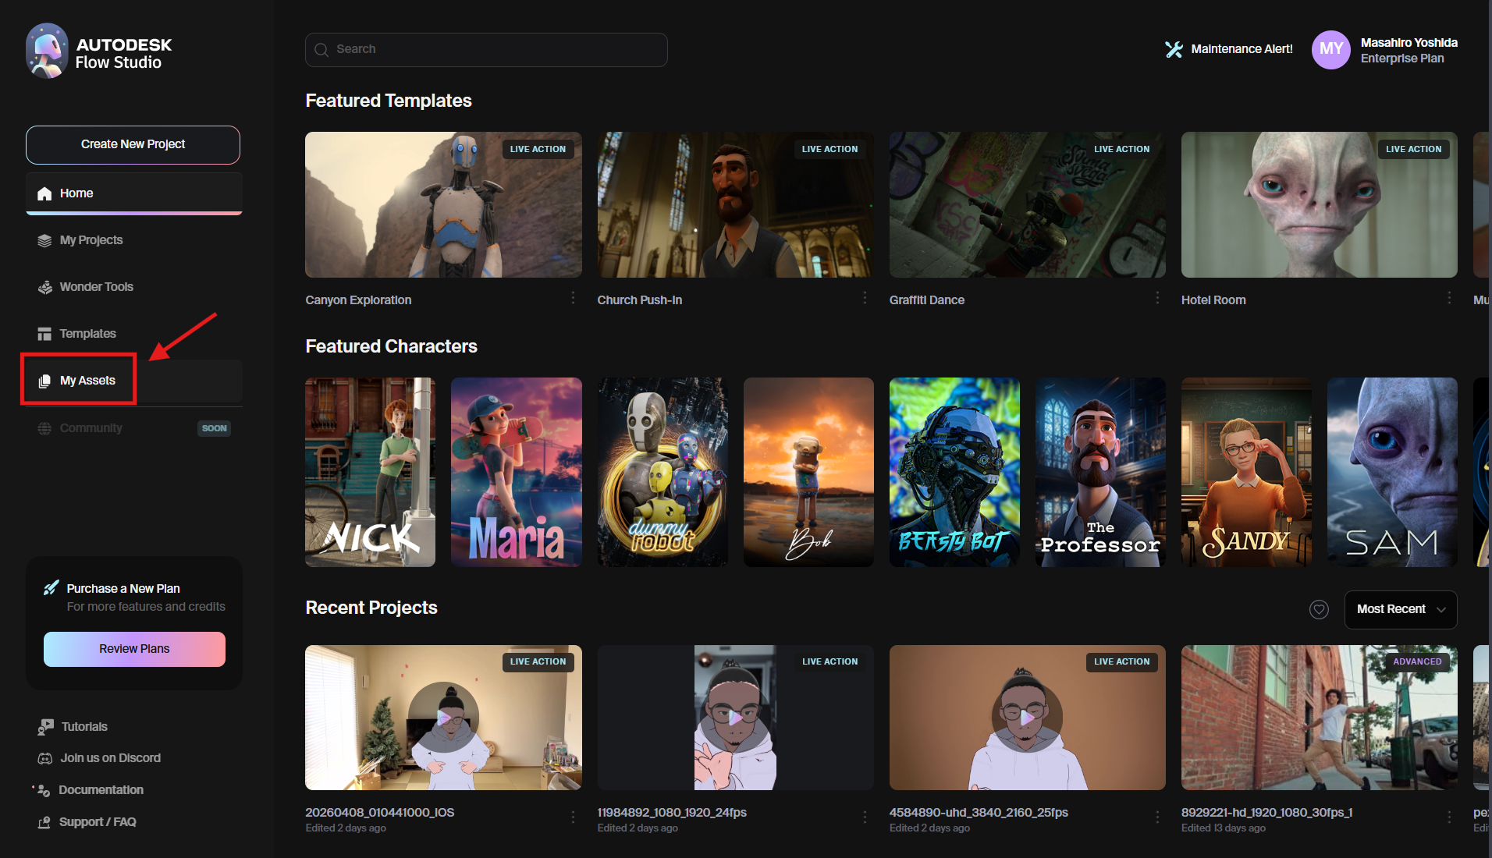Open My Assets in sidebar
Viewport: 1492px width, 858px height.
(87, 381)
